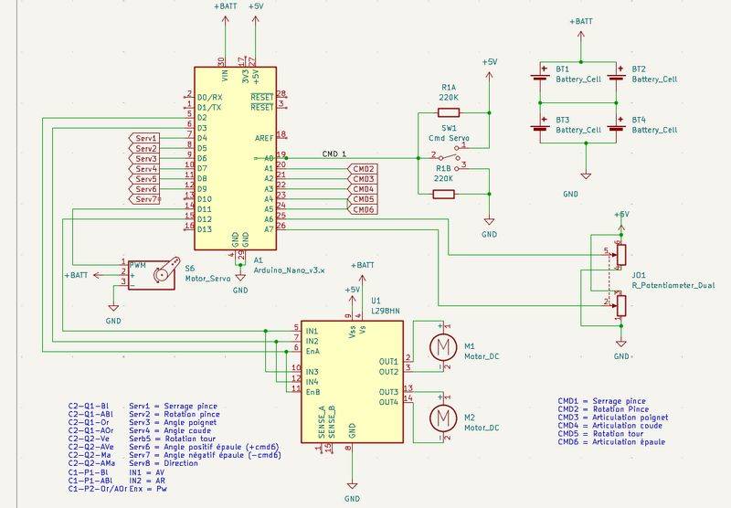
Task: Select the 'C1-P2-Or/AOr' note text
Action: (98, 489)
